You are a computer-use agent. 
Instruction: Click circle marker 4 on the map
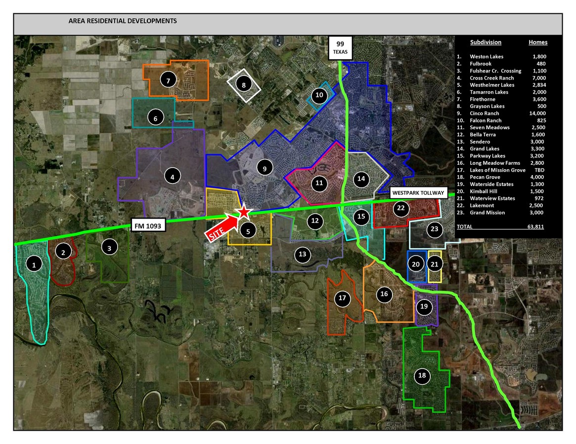172,176
